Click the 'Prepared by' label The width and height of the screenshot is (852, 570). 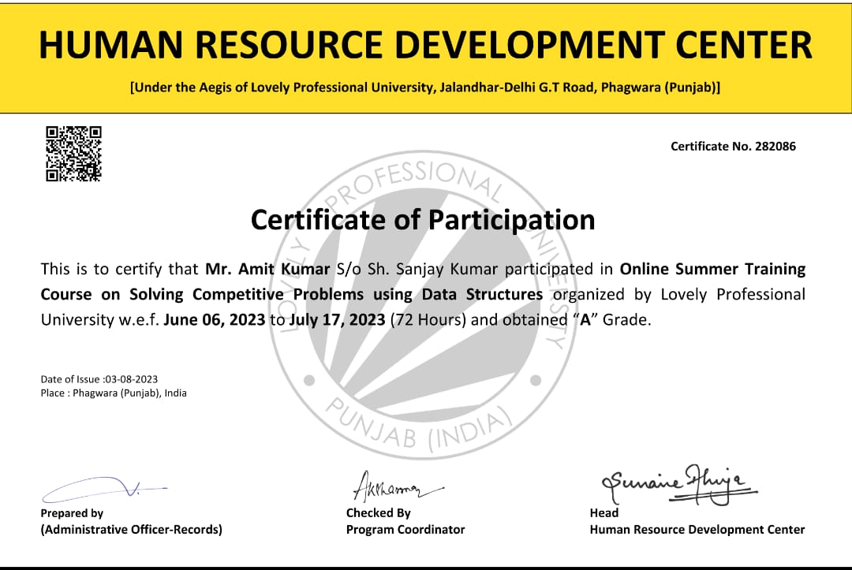[x=72, y=513]
